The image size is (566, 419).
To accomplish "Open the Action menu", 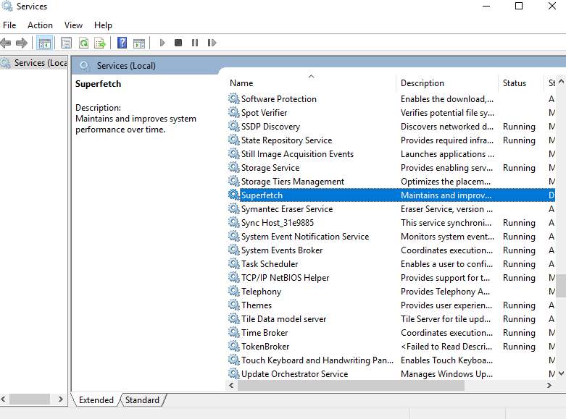I will coord(40,25).
